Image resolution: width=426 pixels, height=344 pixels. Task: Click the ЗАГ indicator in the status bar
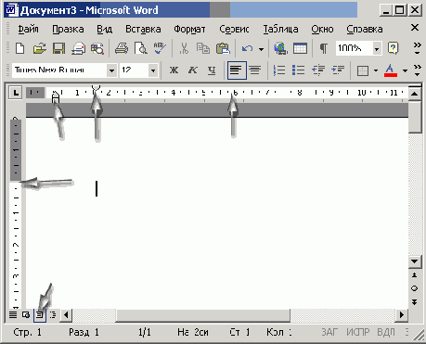(329, 332)
